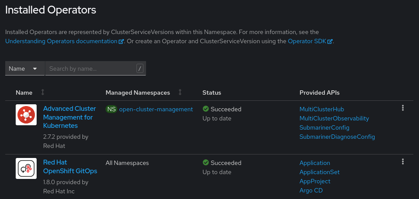
Task: Open kebab menu for OpenShift GitOps row
Action: click(x=403, y=162)
